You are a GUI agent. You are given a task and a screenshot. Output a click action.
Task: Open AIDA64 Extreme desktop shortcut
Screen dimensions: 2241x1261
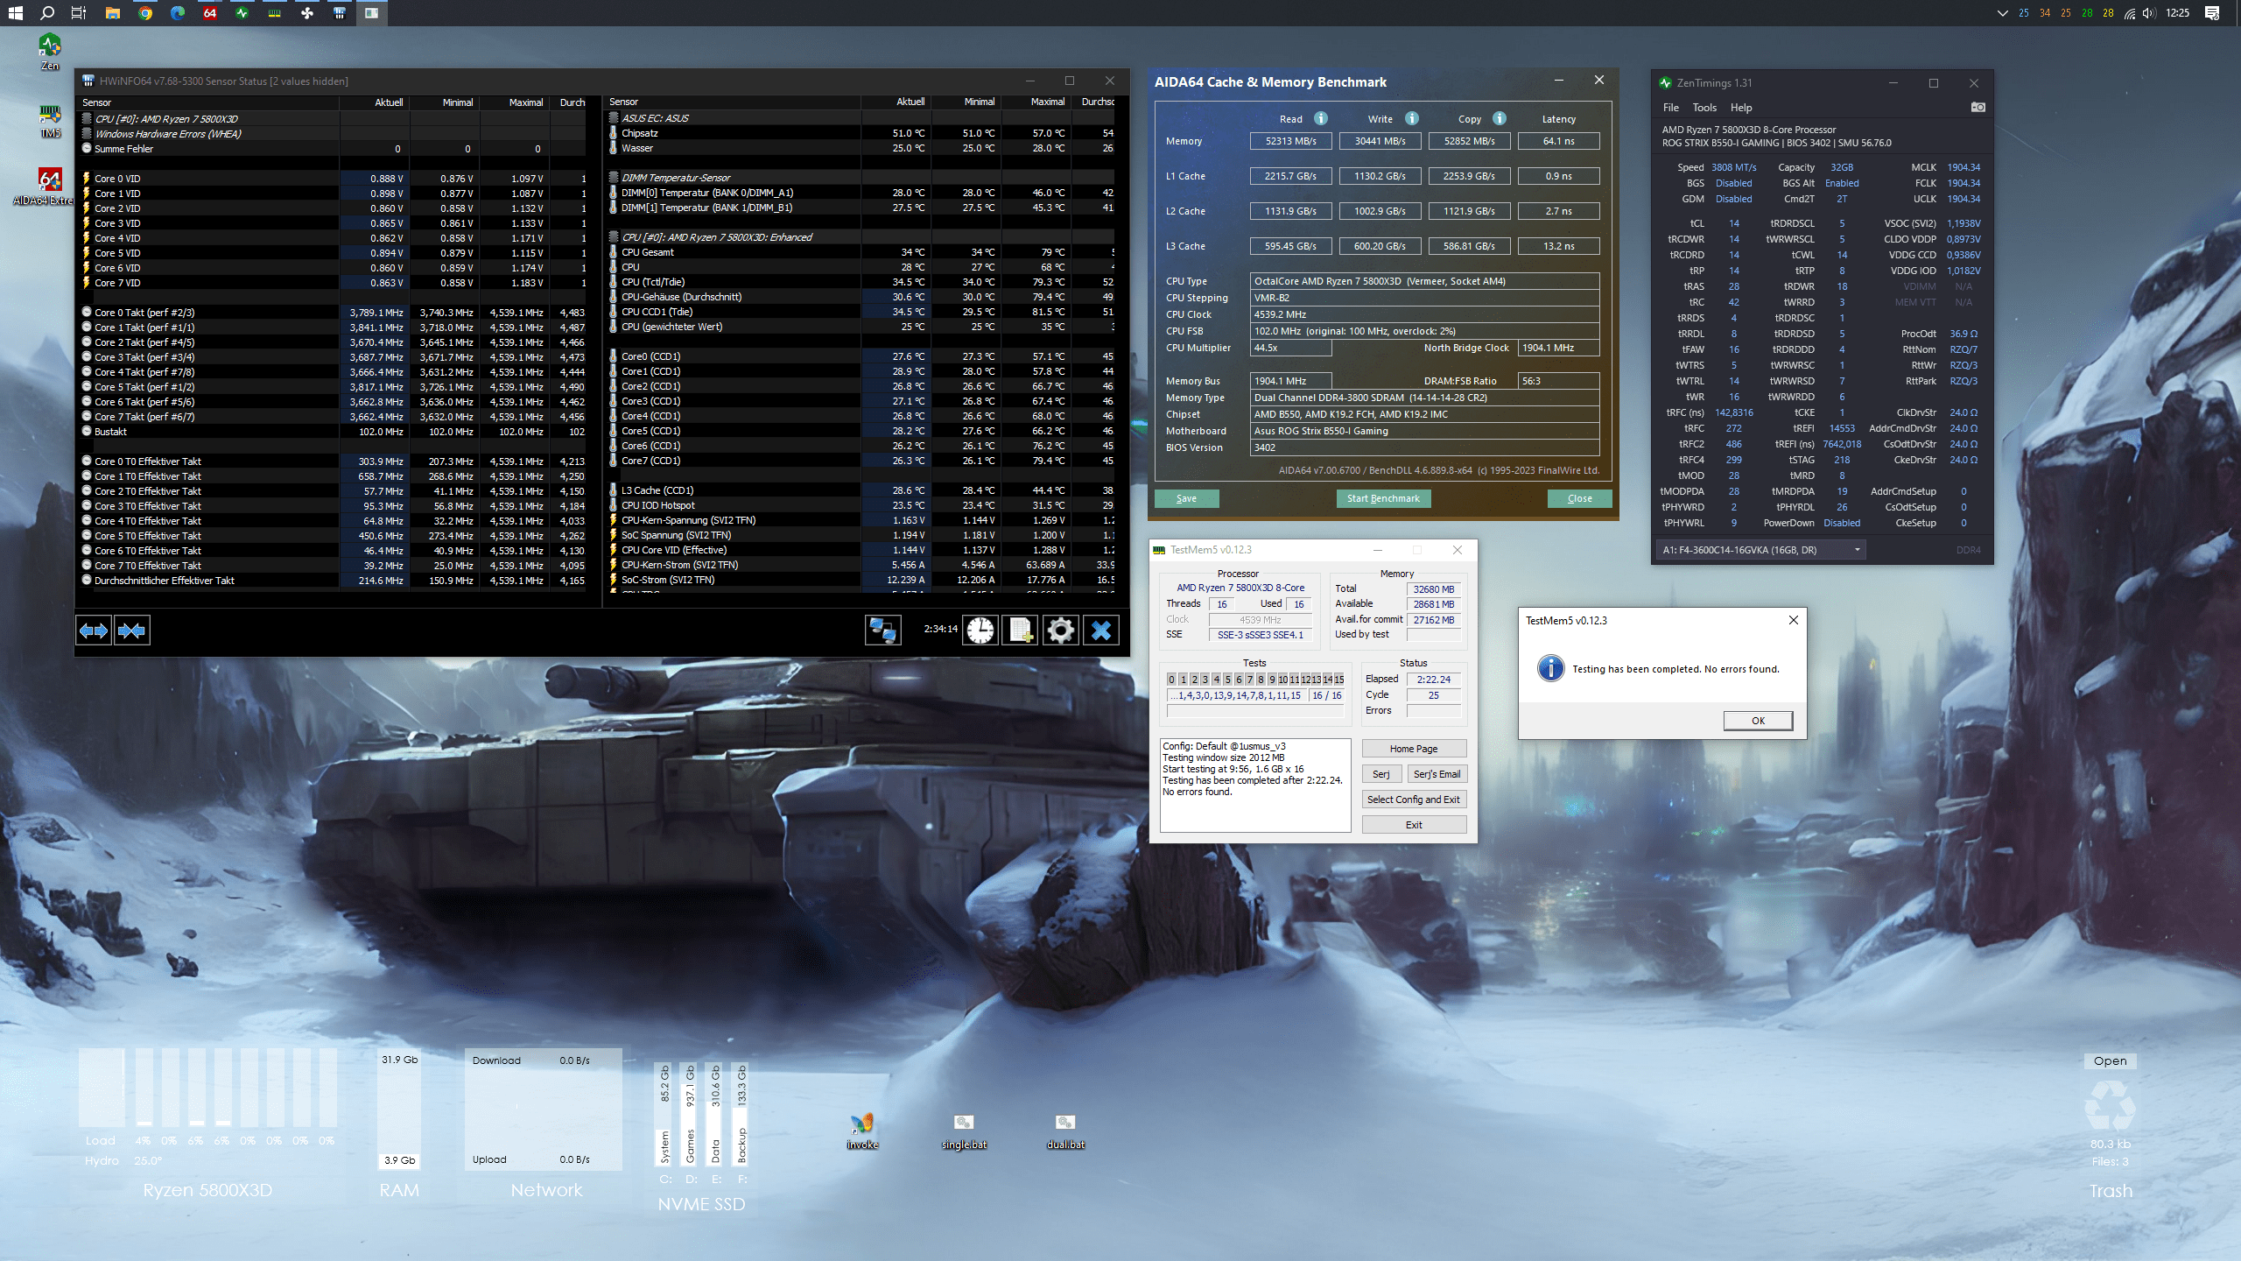(x=44, y=187)
